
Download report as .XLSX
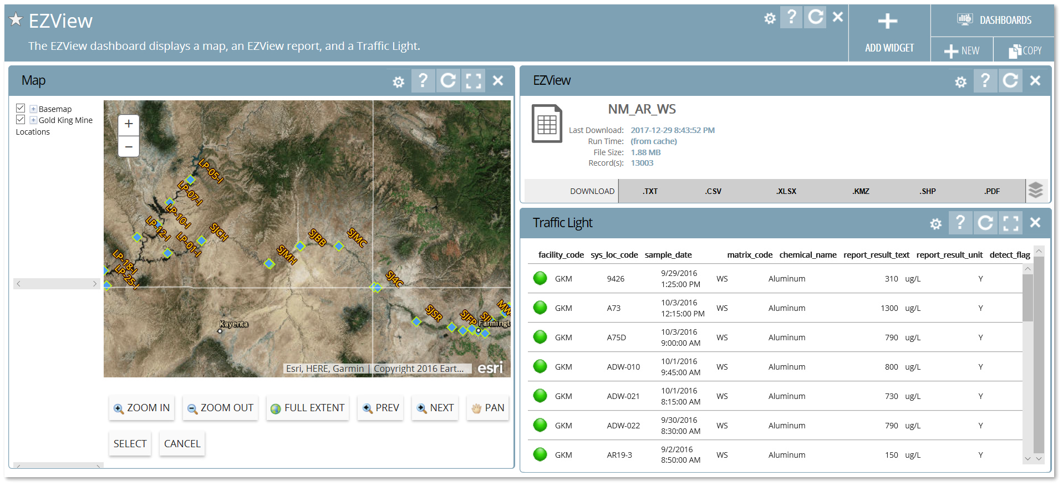click(786, 191)
